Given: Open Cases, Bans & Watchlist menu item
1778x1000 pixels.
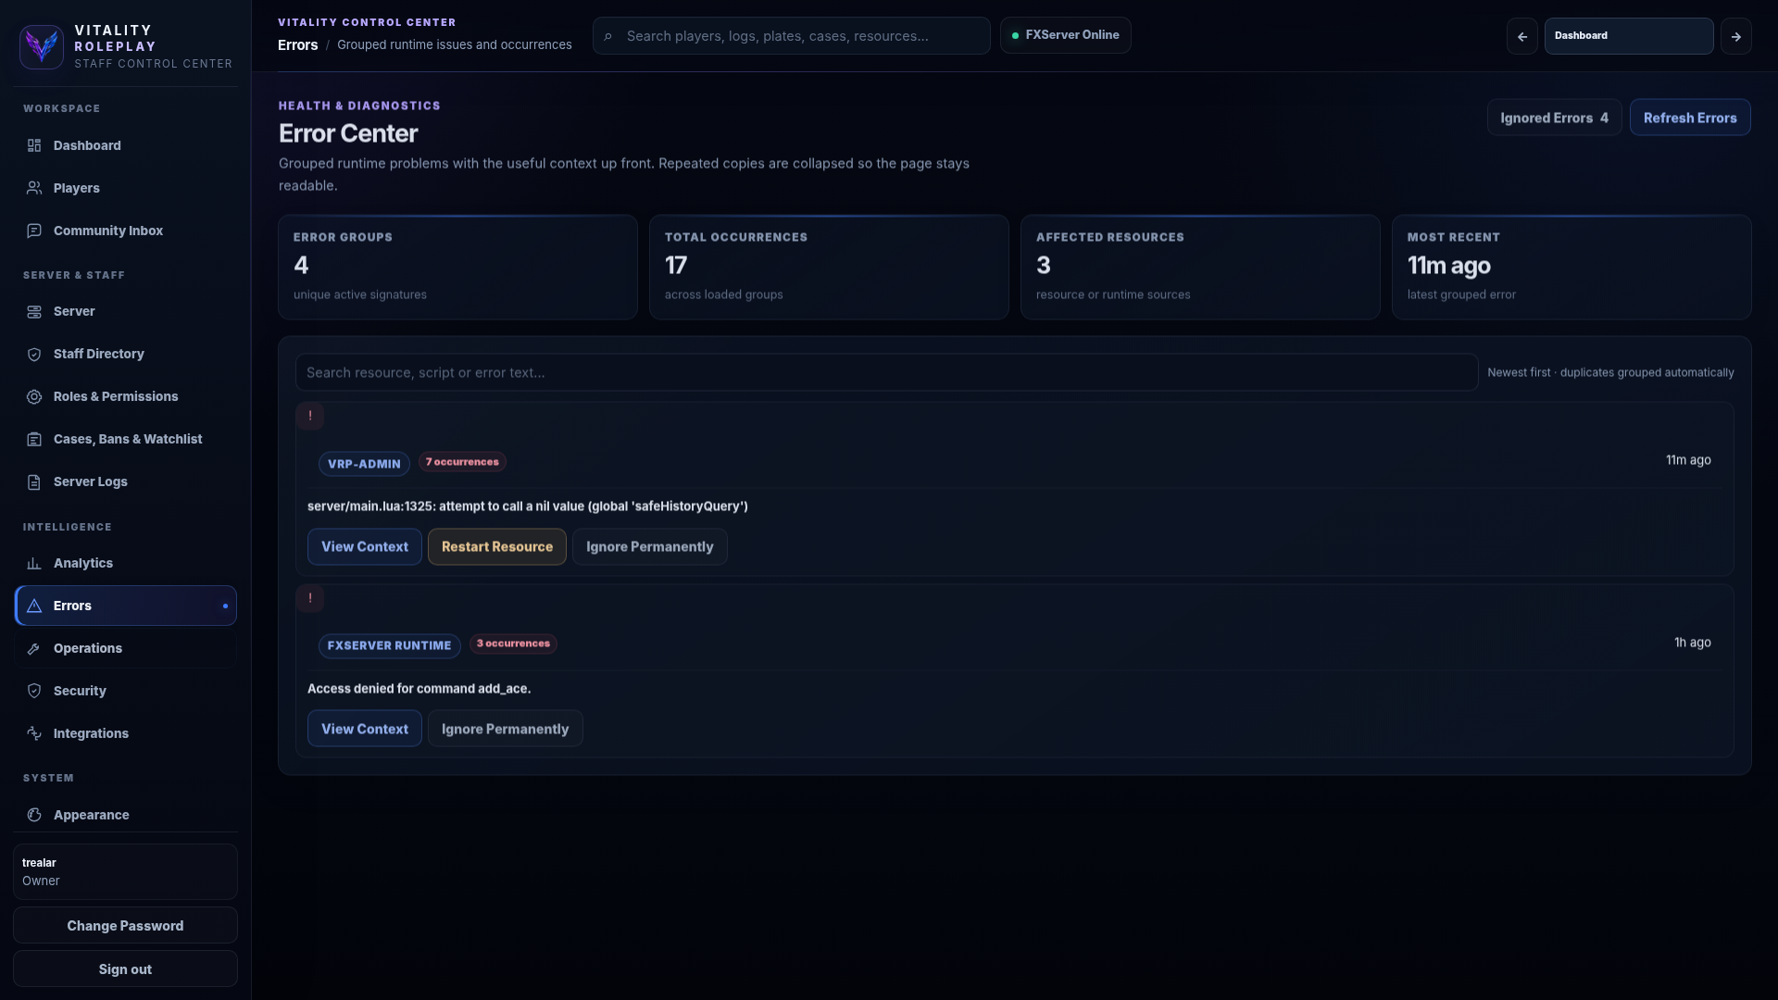Looking at the screenshot, I should click(x=126, y=439).
